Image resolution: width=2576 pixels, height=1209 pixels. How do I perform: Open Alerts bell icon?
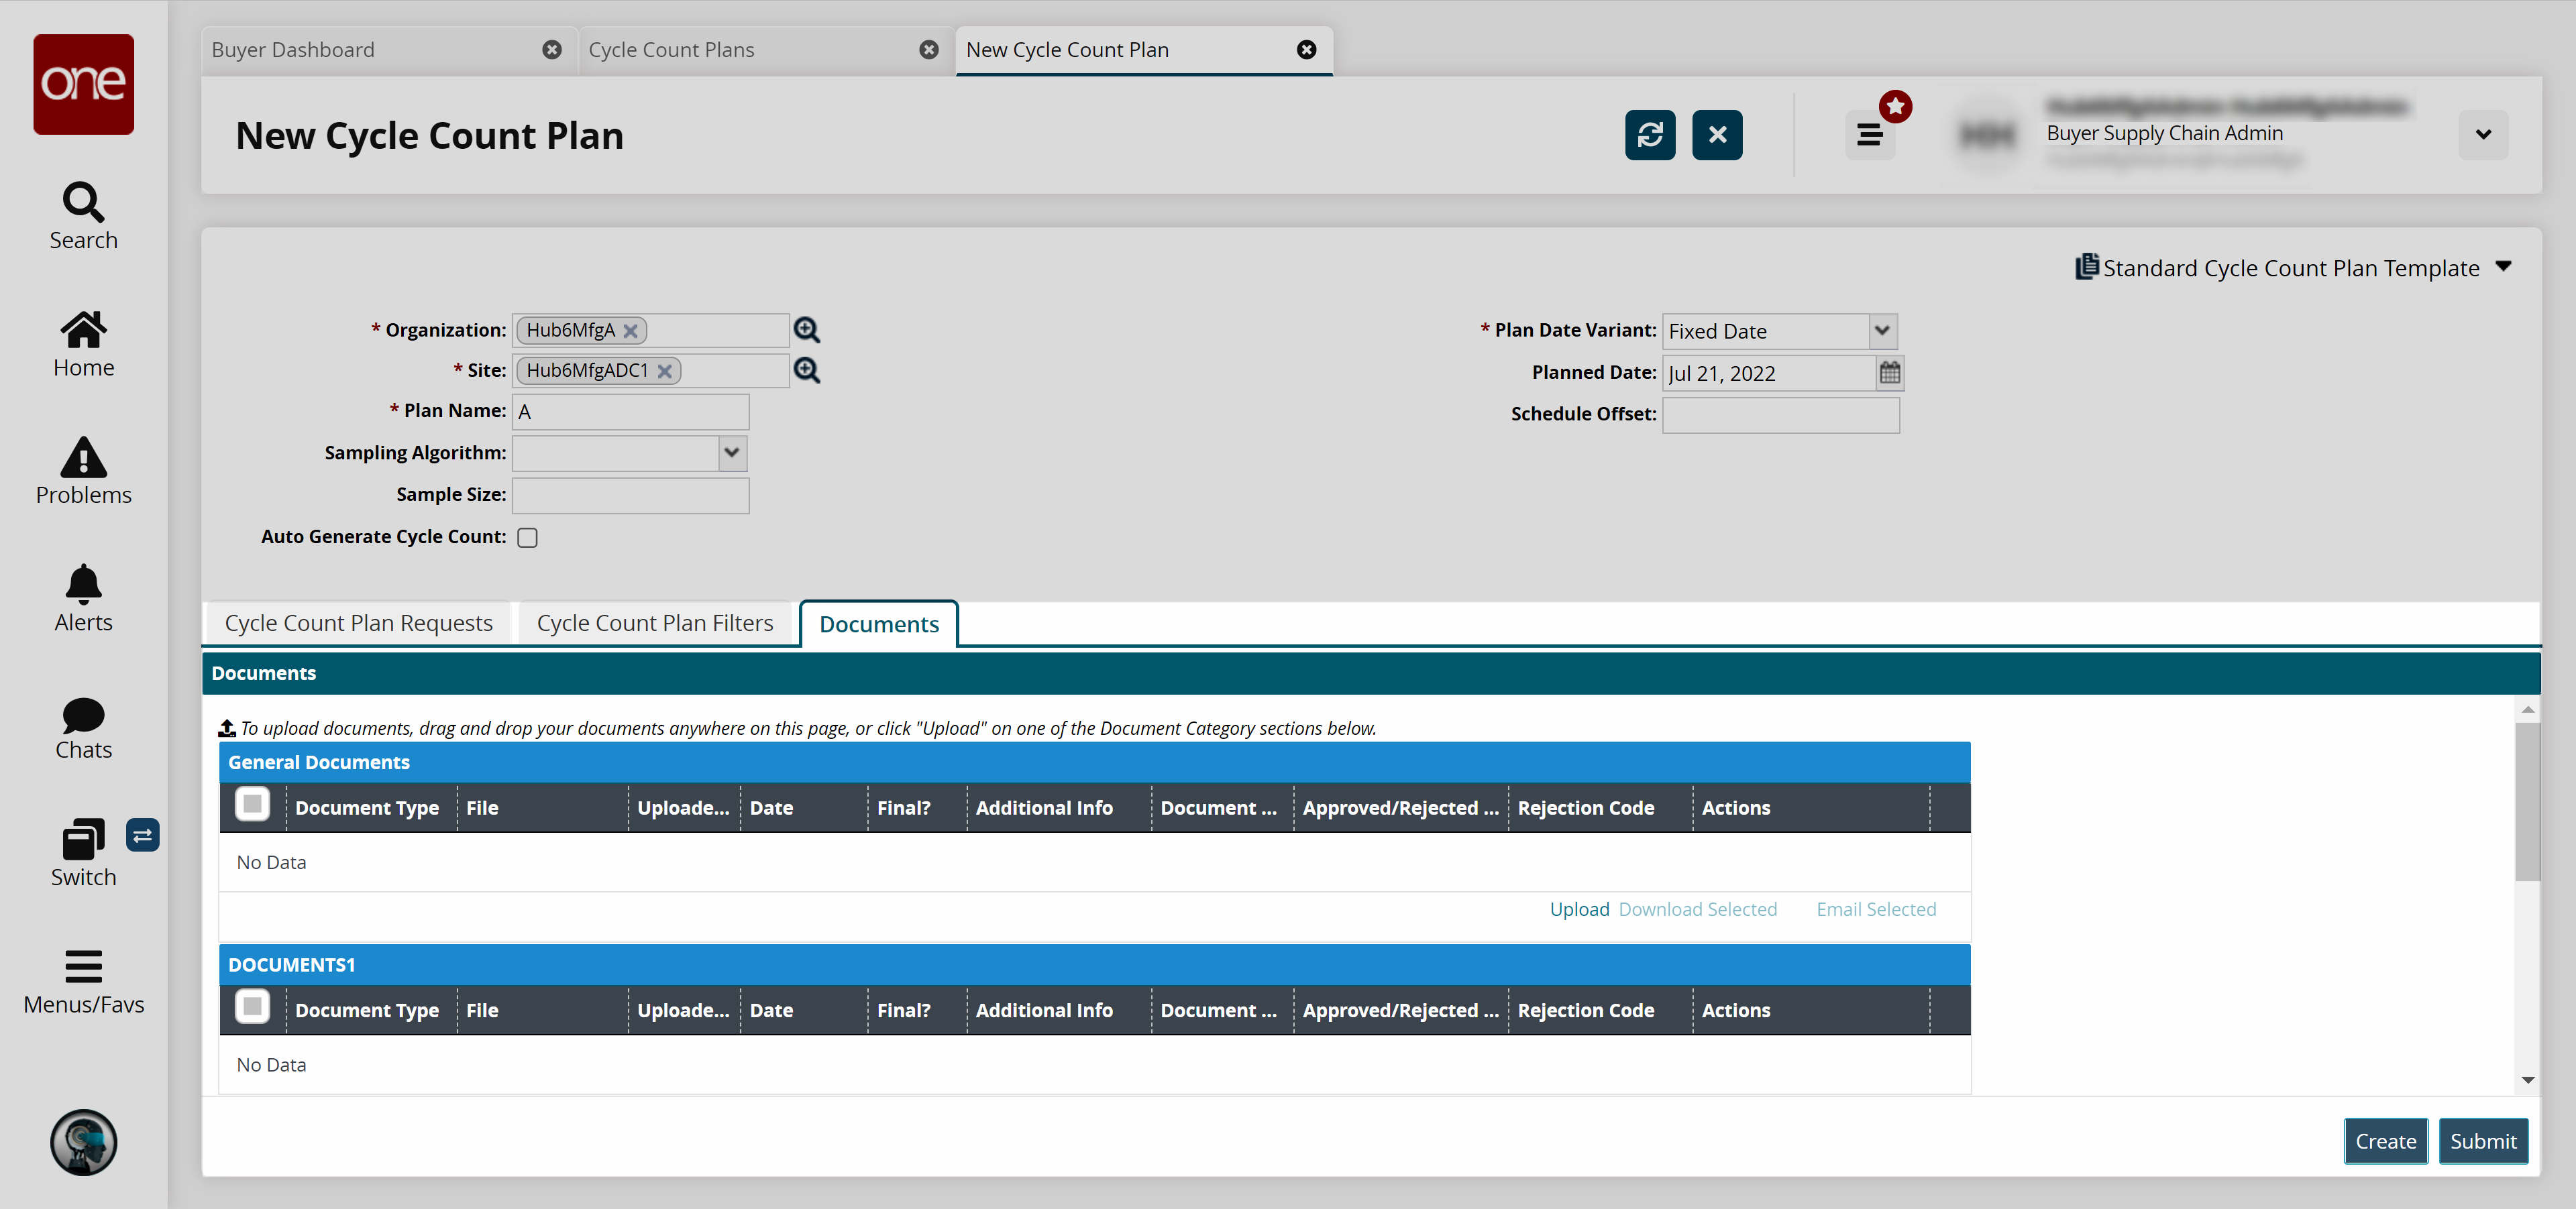coord(83,597)
